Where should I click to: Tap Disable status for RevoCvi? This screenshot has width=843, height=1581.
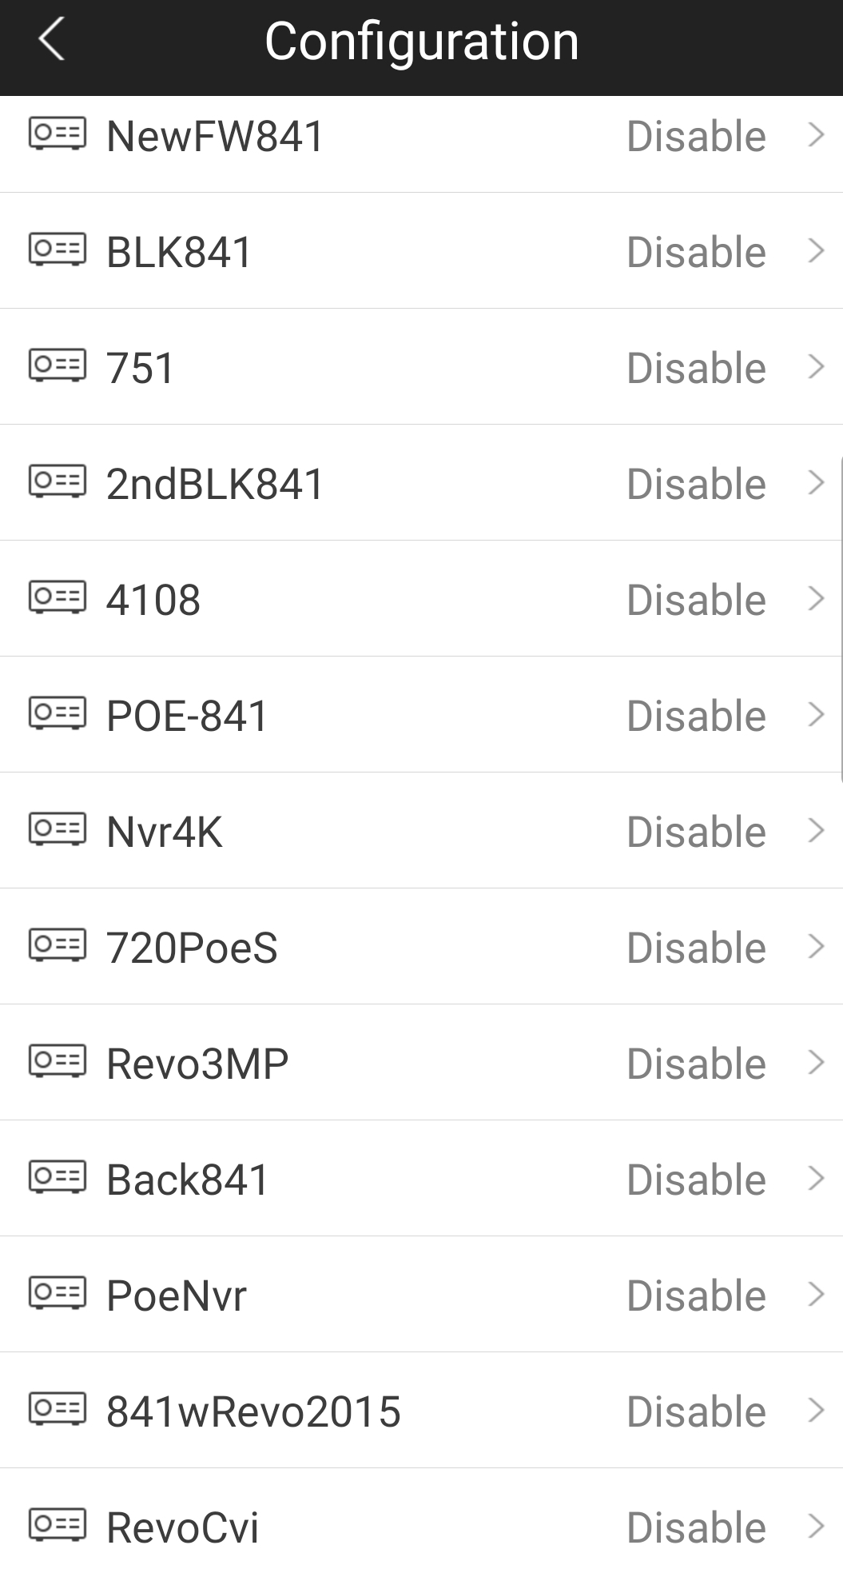(696, 1527)
